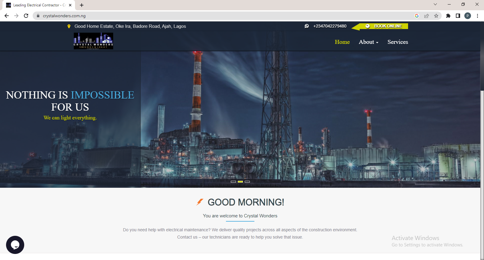Image resolution: width=484 pixels, height=260 pixels.
Task: Click the Google icon in address bar
Action: click(x=417, y=16)
